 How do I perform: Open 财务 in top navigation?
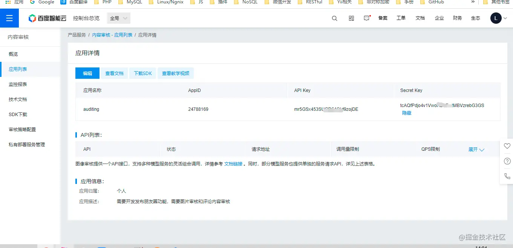[x=457, y=18]
